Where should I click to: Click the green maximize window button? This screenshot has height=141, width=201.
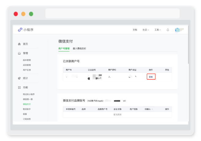click(31, 14)
